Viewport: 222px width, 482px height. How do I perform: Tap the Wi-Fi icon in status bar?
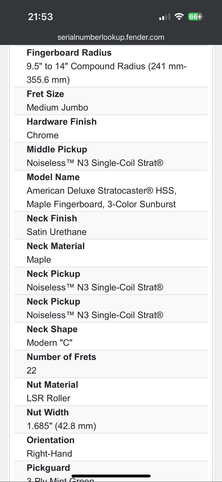point(179,17)
